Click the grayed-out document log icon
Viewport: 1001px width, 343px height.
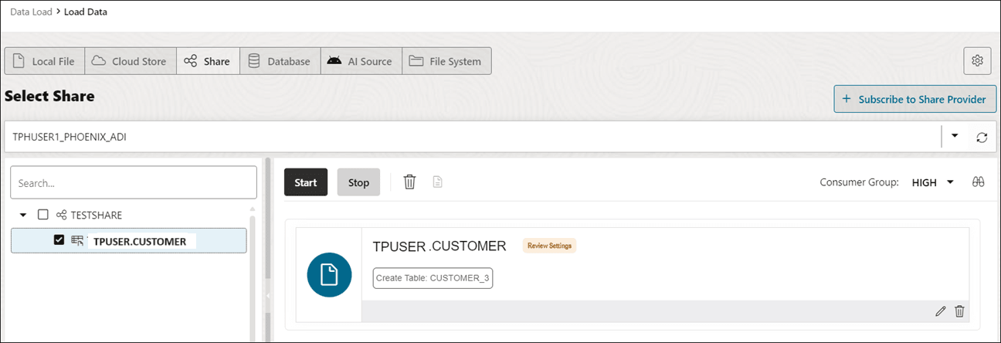(437, 182)
